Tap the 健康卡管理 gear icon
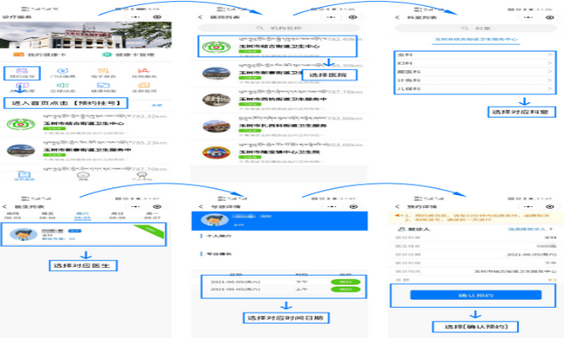This screenshot has width=564, height=338. [x=107, y=55]
